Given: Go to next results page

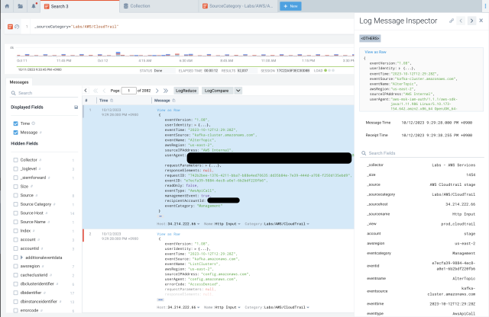Looking at the screenshot, I should tap(157, 91).
